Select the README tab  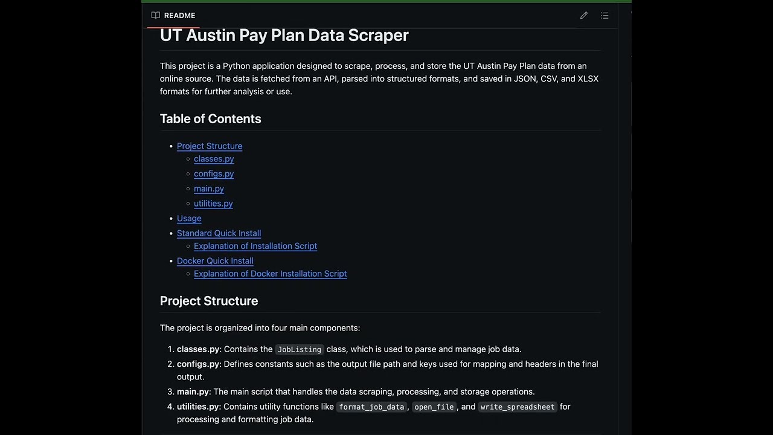173,16
